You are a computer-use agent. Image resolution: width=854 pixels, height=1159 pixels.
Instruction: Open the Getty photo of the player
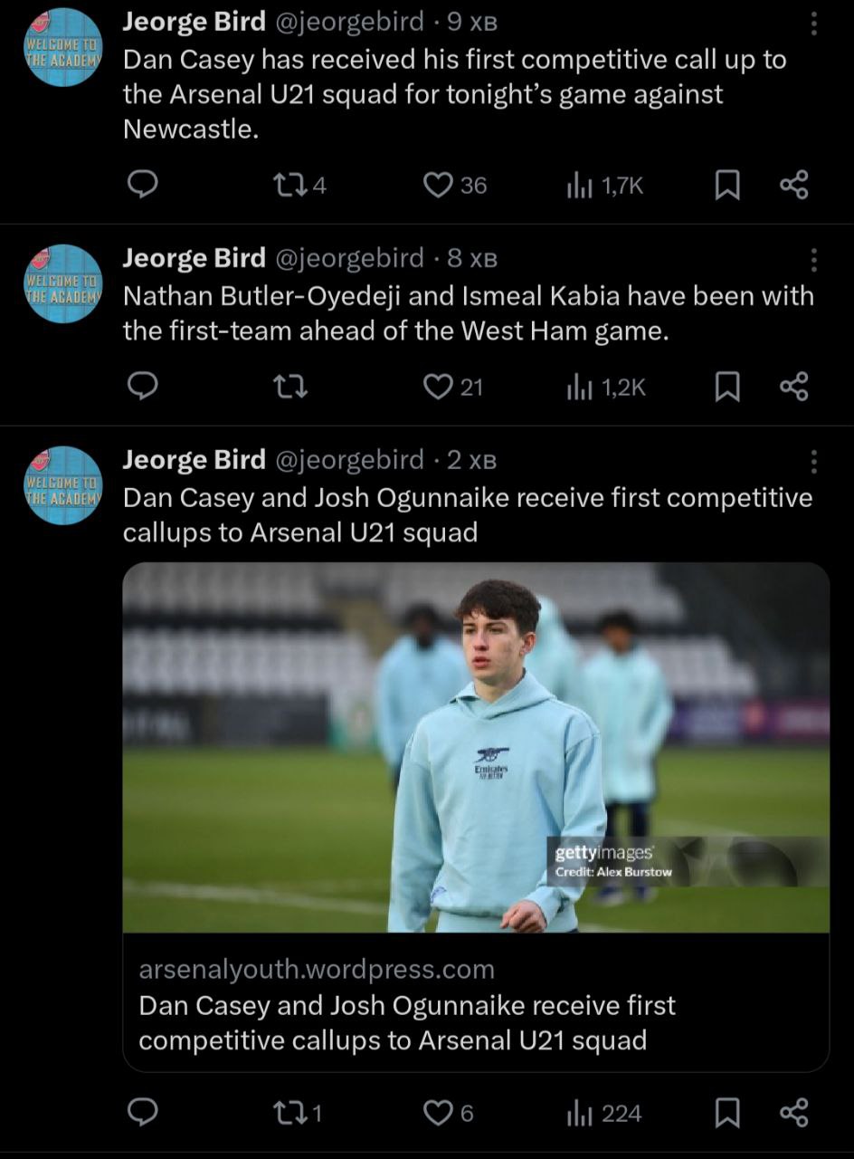476,747
